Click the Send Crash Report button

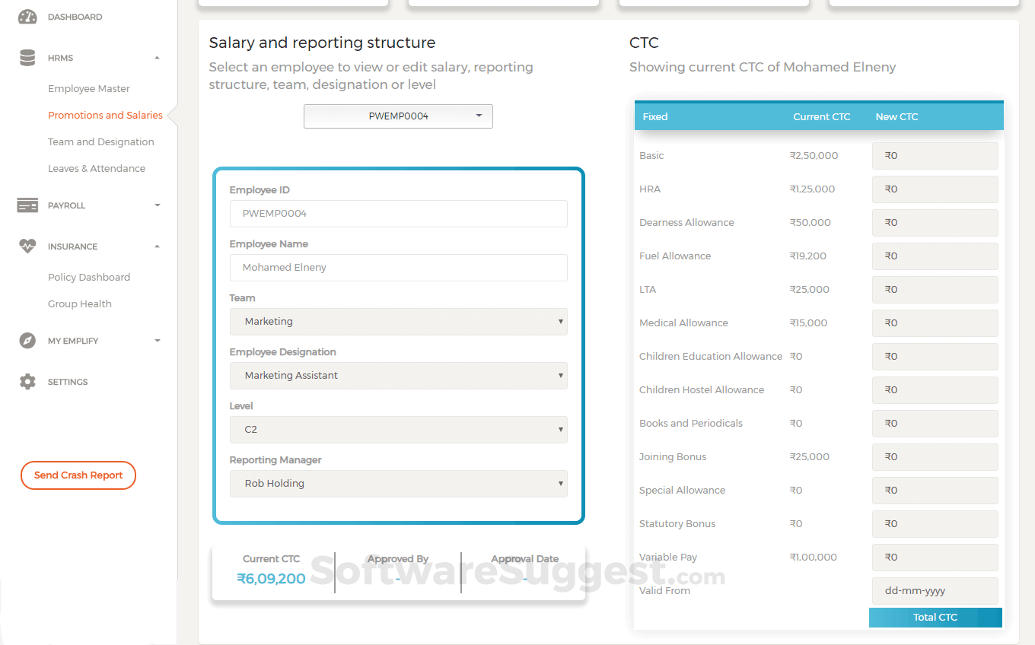[x=78, y=475]
